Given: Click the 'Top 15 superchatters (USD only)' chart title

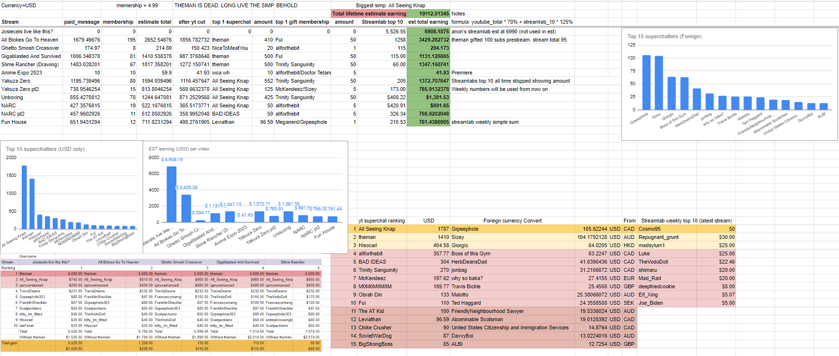Looking at the screenshot, I should [x=45, y=149].
